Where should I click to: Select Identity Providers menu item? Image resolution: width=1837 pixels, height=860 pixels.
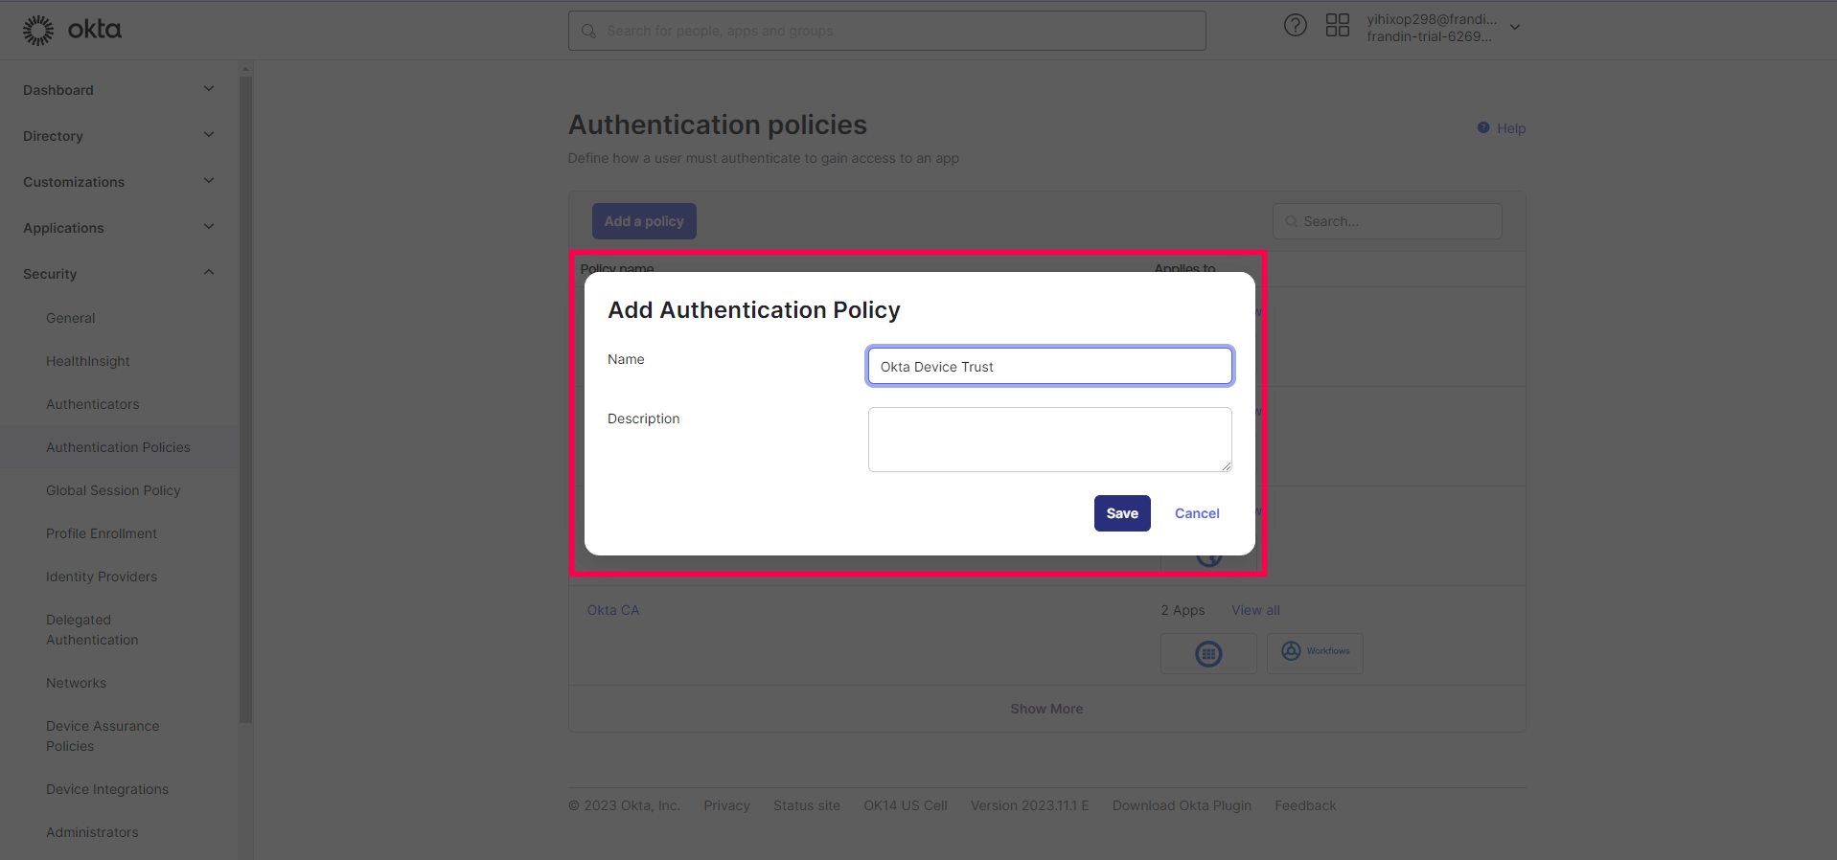(x=102, y=577)
